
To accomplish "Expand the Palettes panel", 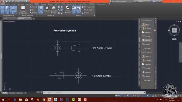I will click(51, 16).
